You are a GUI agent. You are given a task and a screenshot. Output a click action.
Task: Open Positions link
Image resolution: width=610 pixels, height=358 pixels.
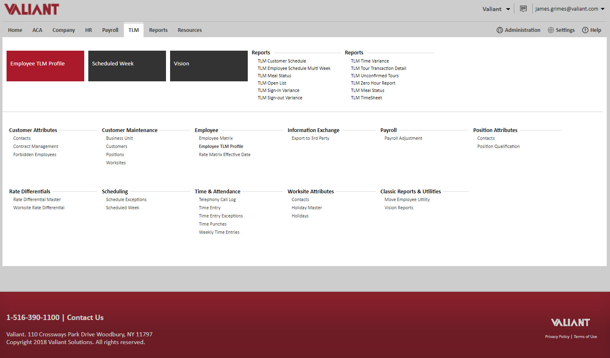[x=115, y=154]
